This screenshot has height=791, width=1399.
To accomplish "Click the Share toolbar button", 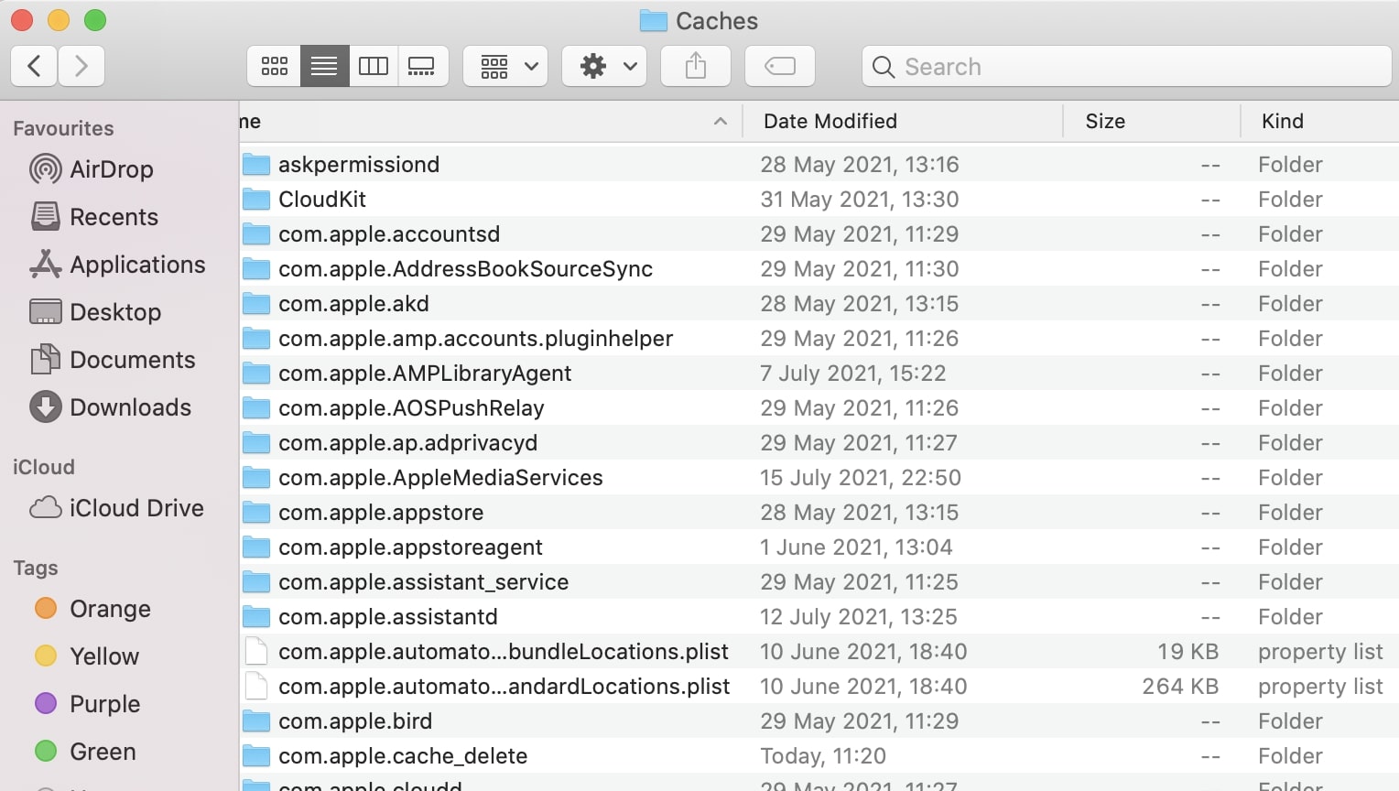I will [696, 66].
